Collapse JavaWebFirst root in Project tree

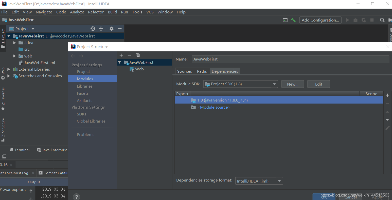(x=9, y=36)
